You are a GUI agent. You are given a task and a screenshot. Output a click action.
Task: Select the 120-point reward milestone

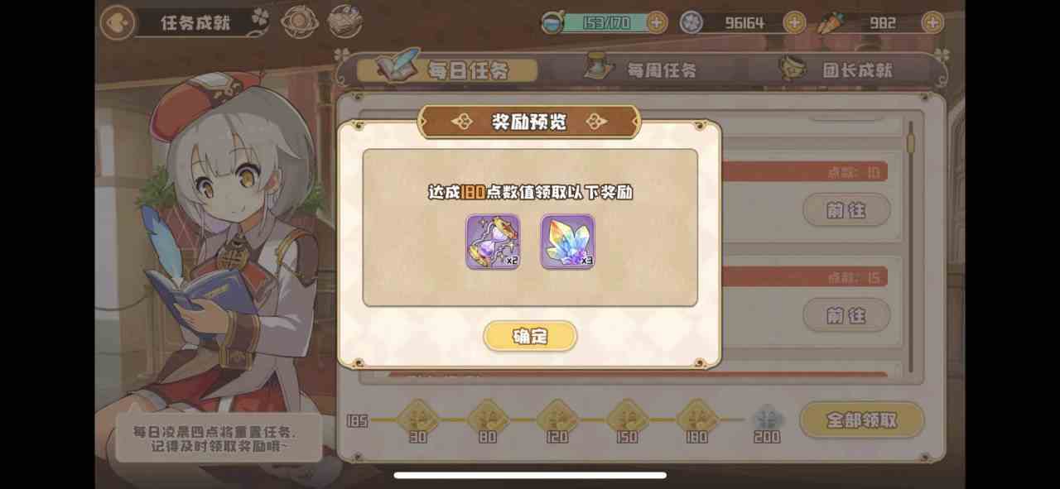pos(557,419)
